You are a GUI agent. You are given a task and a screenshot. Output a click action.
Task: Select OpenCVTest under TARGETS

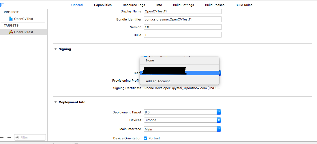(23, 32)
